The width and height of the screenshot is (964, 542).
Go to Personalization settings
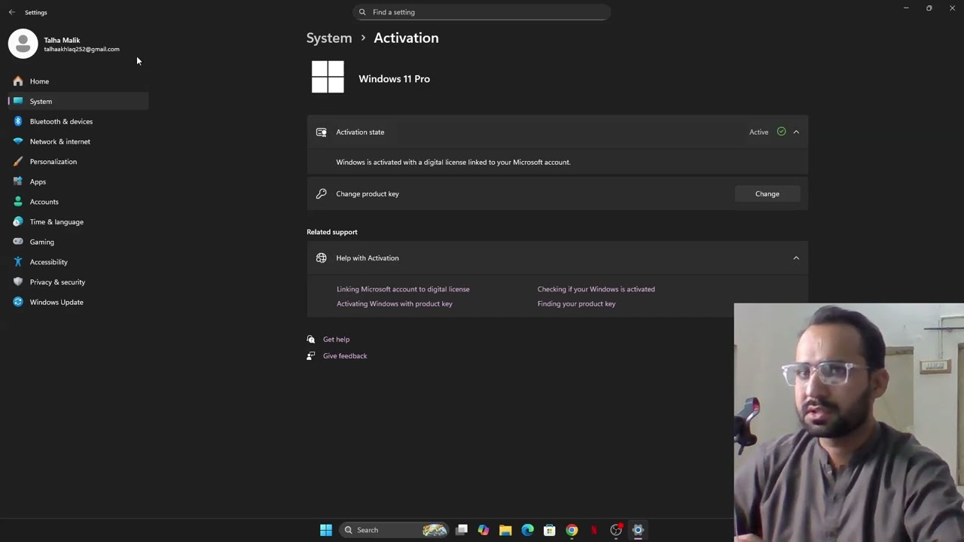point(78,161)
